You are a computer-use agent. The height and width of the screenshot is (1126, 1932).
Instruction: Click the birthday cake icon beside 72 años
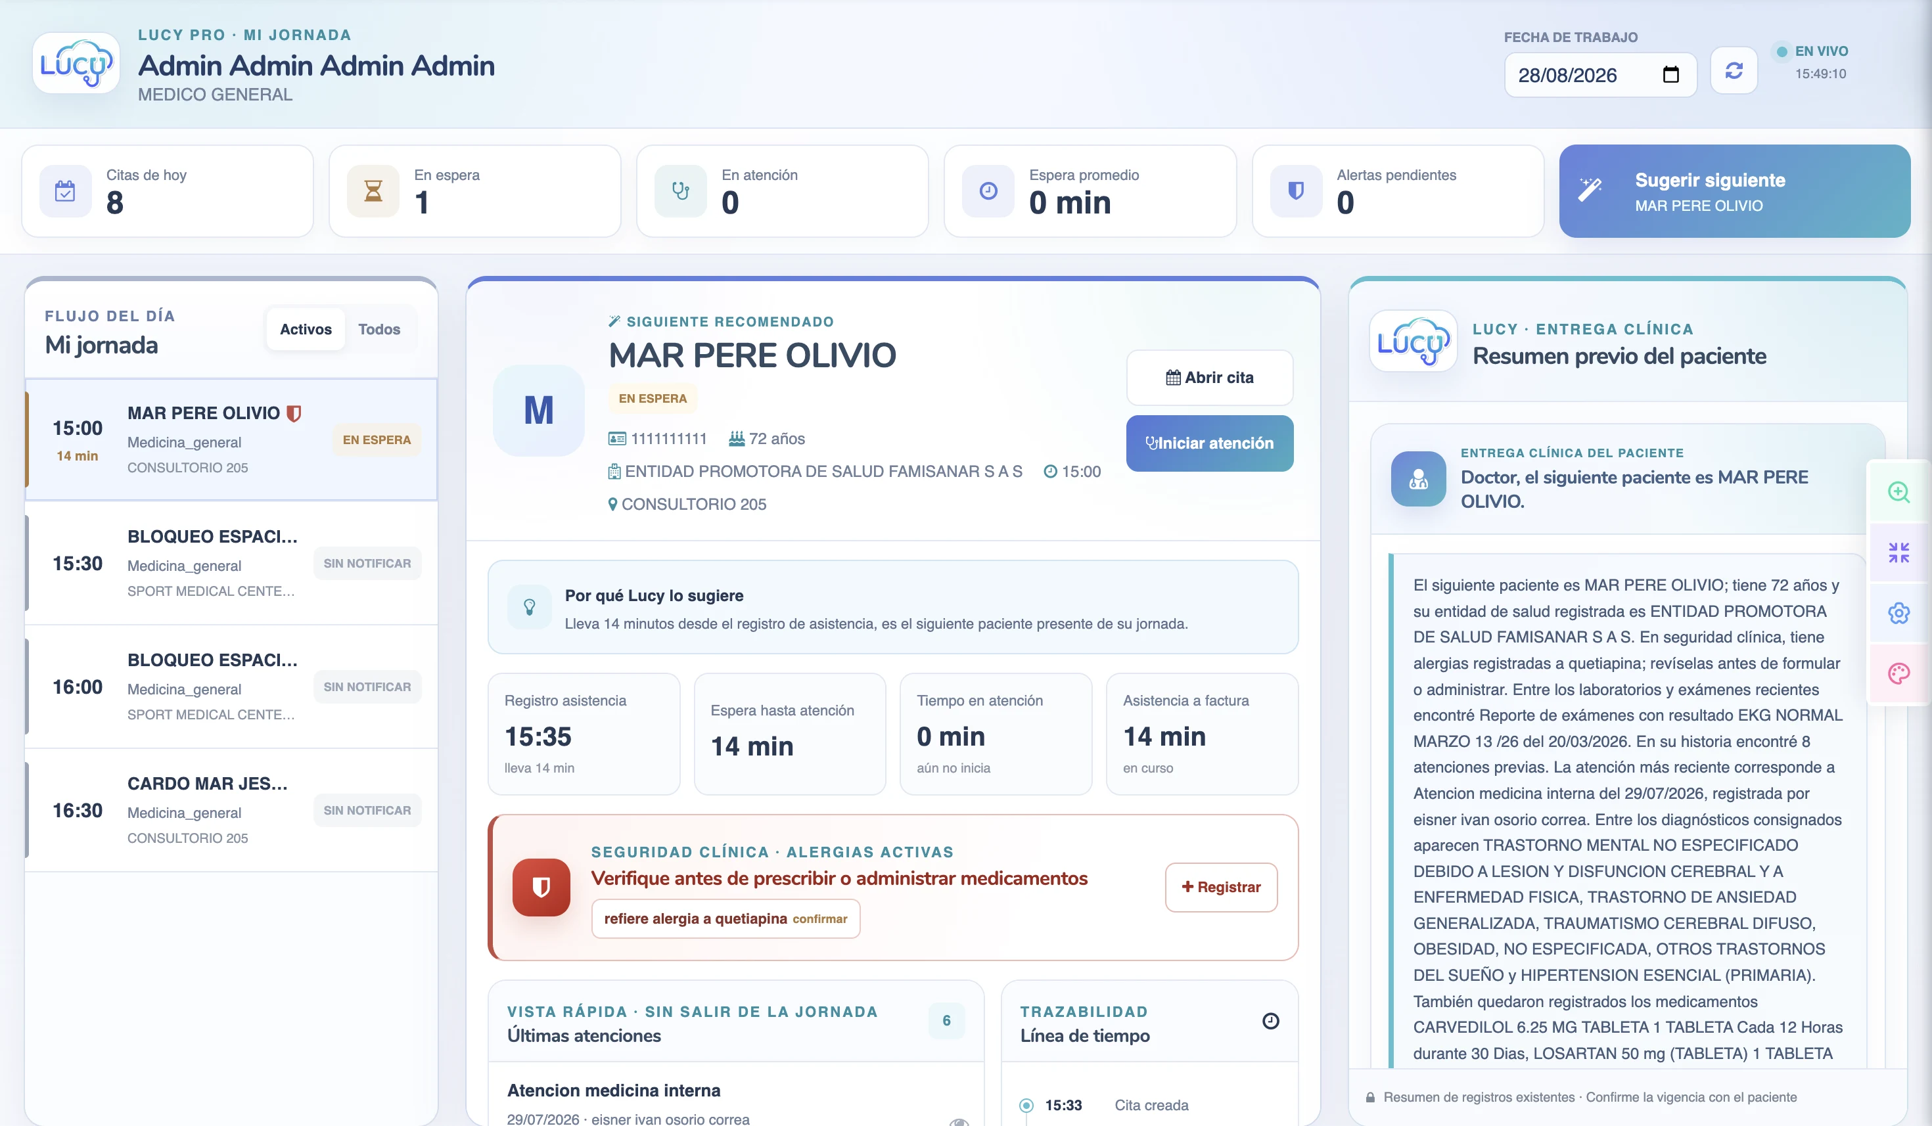(x=736, y=438)
